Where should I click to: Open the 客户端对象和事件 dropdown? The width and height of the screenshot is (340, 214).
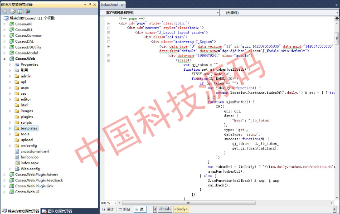[218, 13]
